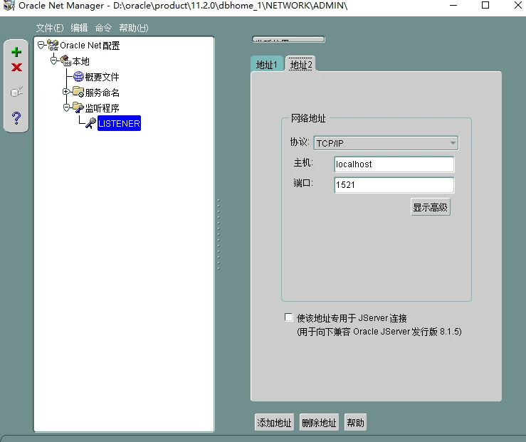
Task: Switch to the 地址1 tab
Action: [267, 64]
